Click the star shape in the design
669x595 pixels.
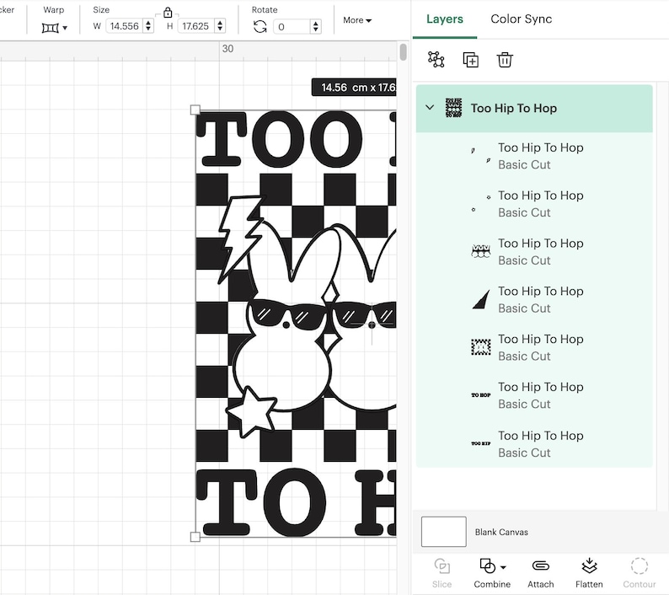252,411
